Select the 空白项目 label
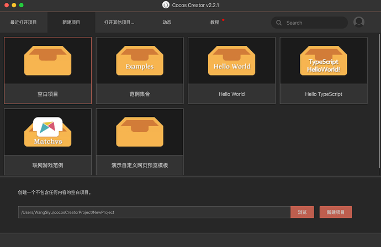The width and height of the screenshot is (381, 247). click(x=47, y=94)
